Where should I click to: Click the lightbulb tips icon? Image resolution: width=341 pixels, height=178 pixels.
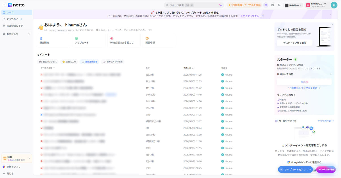click(x=279, y=5)
